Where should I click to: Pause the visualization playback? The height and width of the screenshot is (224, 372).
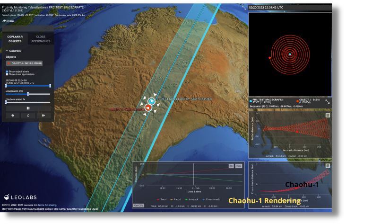click(x=28, y=108)
